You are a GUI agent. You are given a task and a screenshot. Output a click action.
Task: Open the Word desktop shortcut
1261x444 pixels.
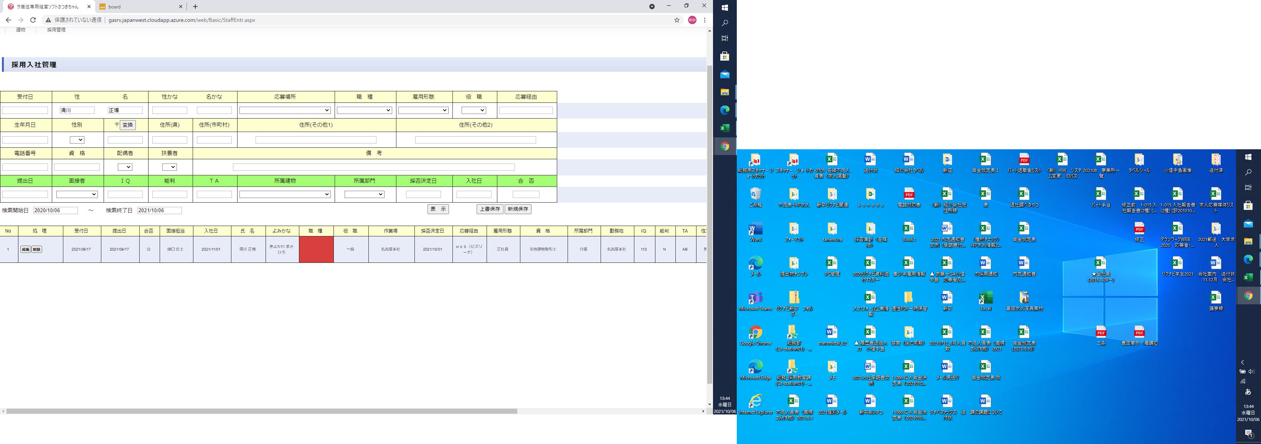(x=755, y=229)
